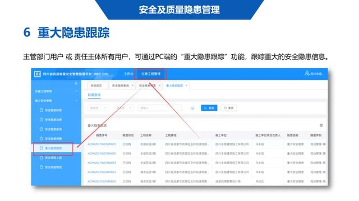Click the 隐患级别 column header

293,135
